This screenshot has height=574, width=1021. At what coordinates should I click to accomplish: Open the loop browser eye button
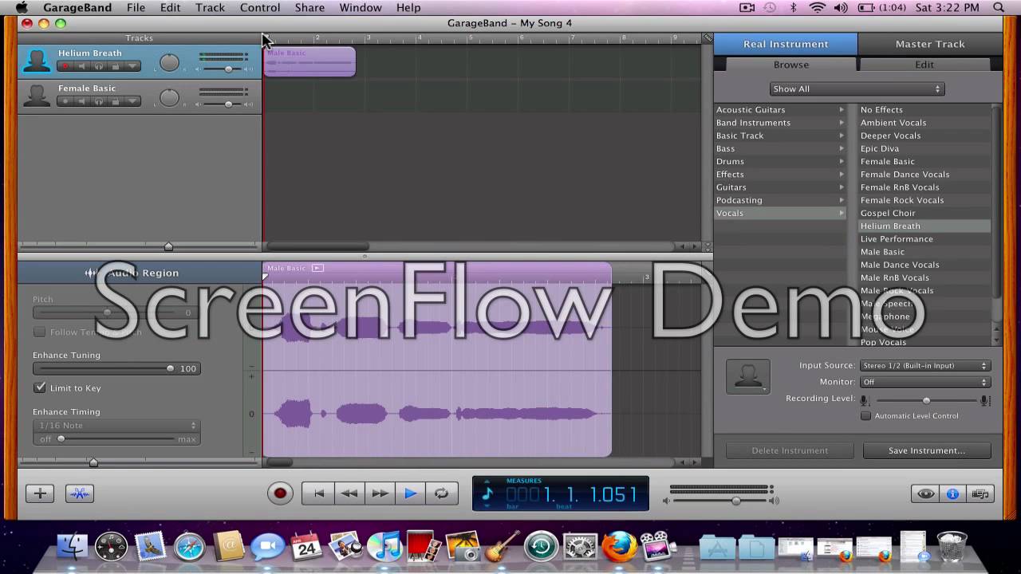pos(925,493)
